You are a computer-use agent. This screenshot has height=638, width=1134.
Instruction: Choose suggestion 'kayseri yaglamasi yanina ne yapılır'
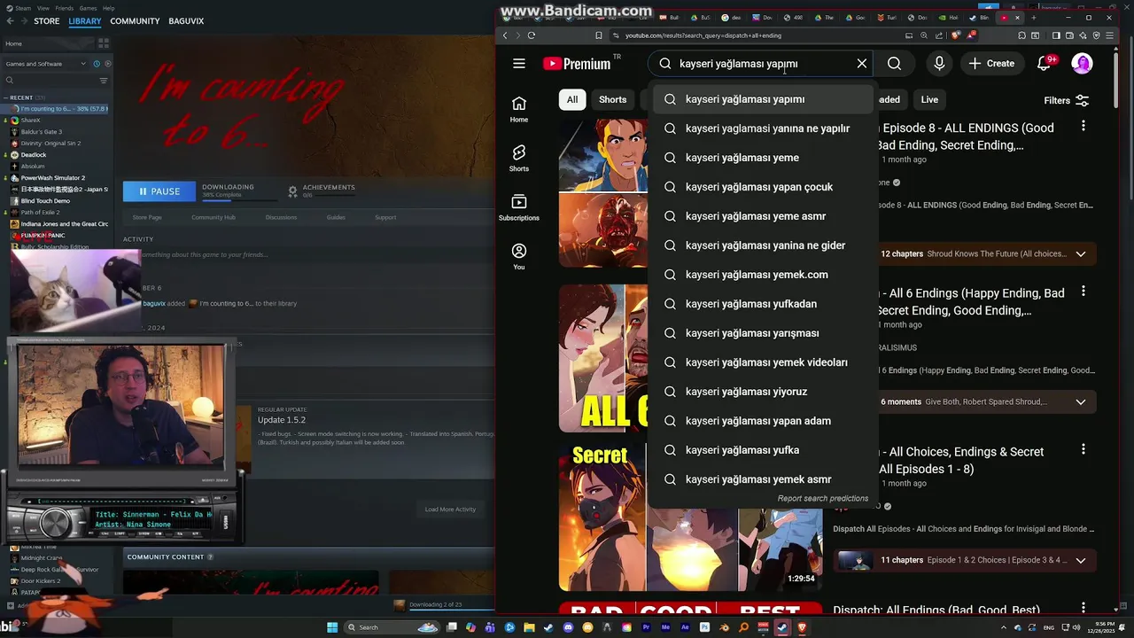click(763, 128)
